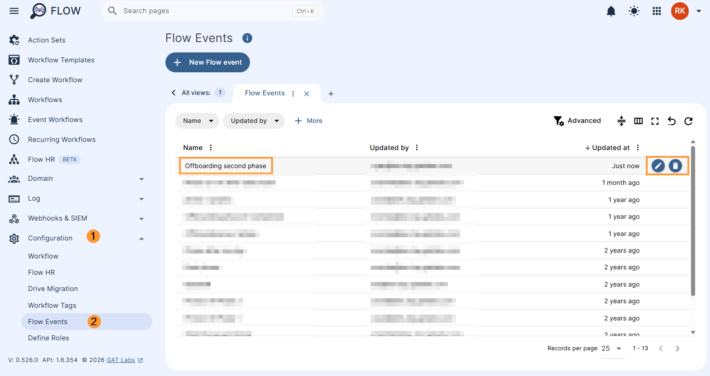Click the FLOW logo

55,11
